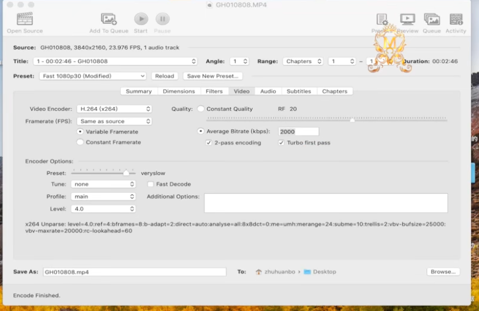Expand the Framerate (FPS) dropdown
479x311 pixels.
pyautogui.click(x=115, y=121)
